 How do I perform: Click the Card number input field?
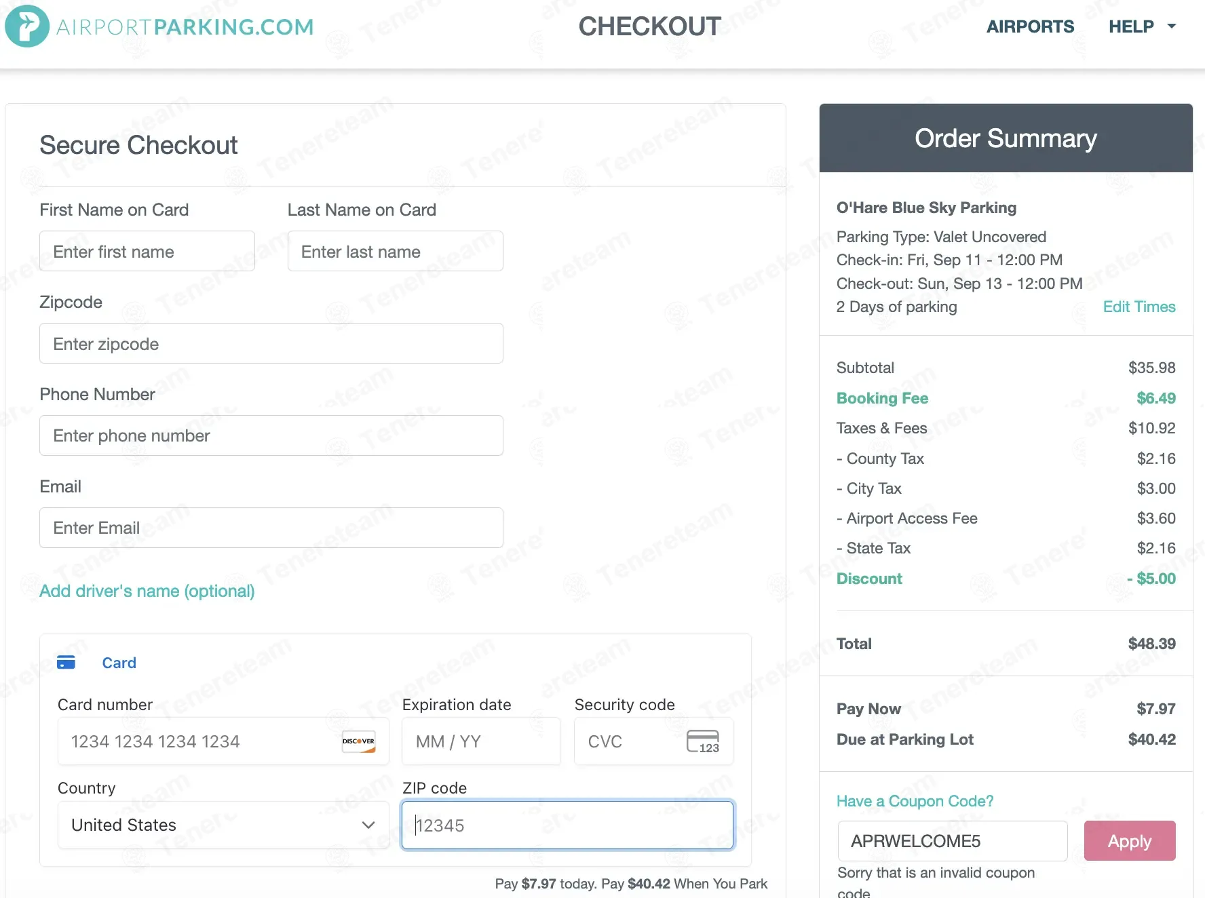click(x=223, y=741)
